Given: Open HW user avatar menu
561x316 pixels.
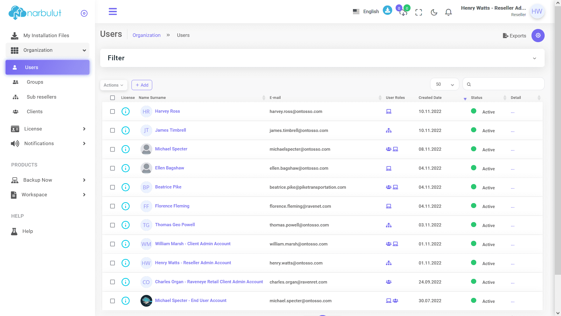Looking at the screenshot, I should [x=537, y=11].
